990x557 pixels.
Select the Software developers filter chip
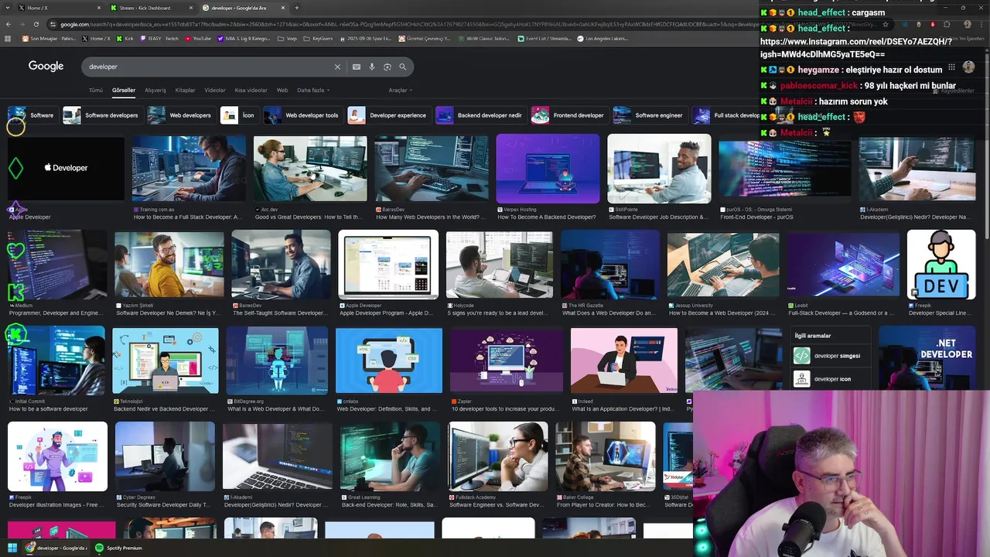[102, 115]
